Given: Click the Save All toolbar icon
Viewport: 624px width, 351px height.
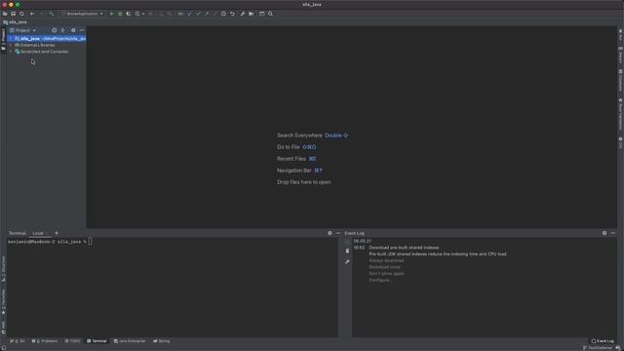Looking at the screenshot, I should coord(13,14).
